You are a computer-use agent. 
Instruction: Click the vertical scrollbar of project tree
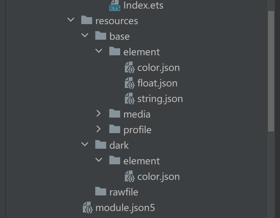[x=271, y=70]
